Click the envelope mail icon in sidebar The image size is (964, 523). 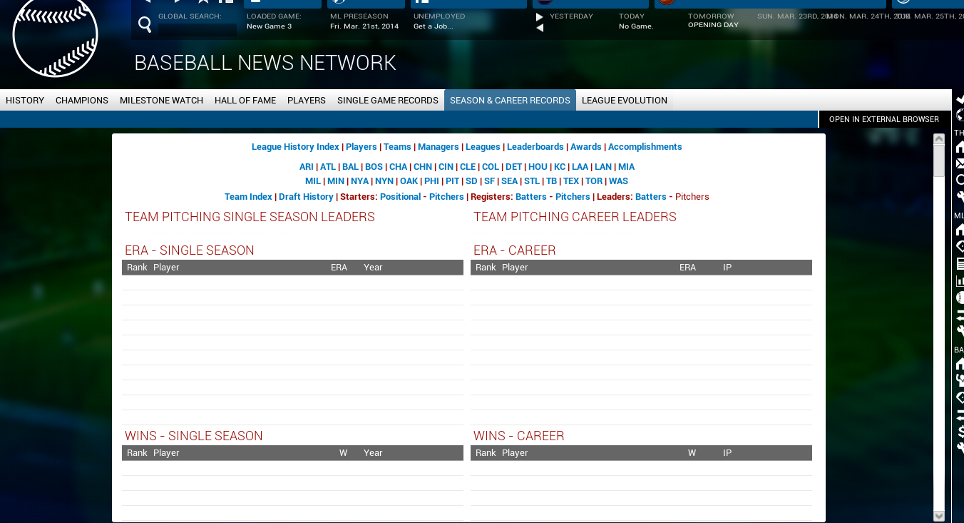960,164
